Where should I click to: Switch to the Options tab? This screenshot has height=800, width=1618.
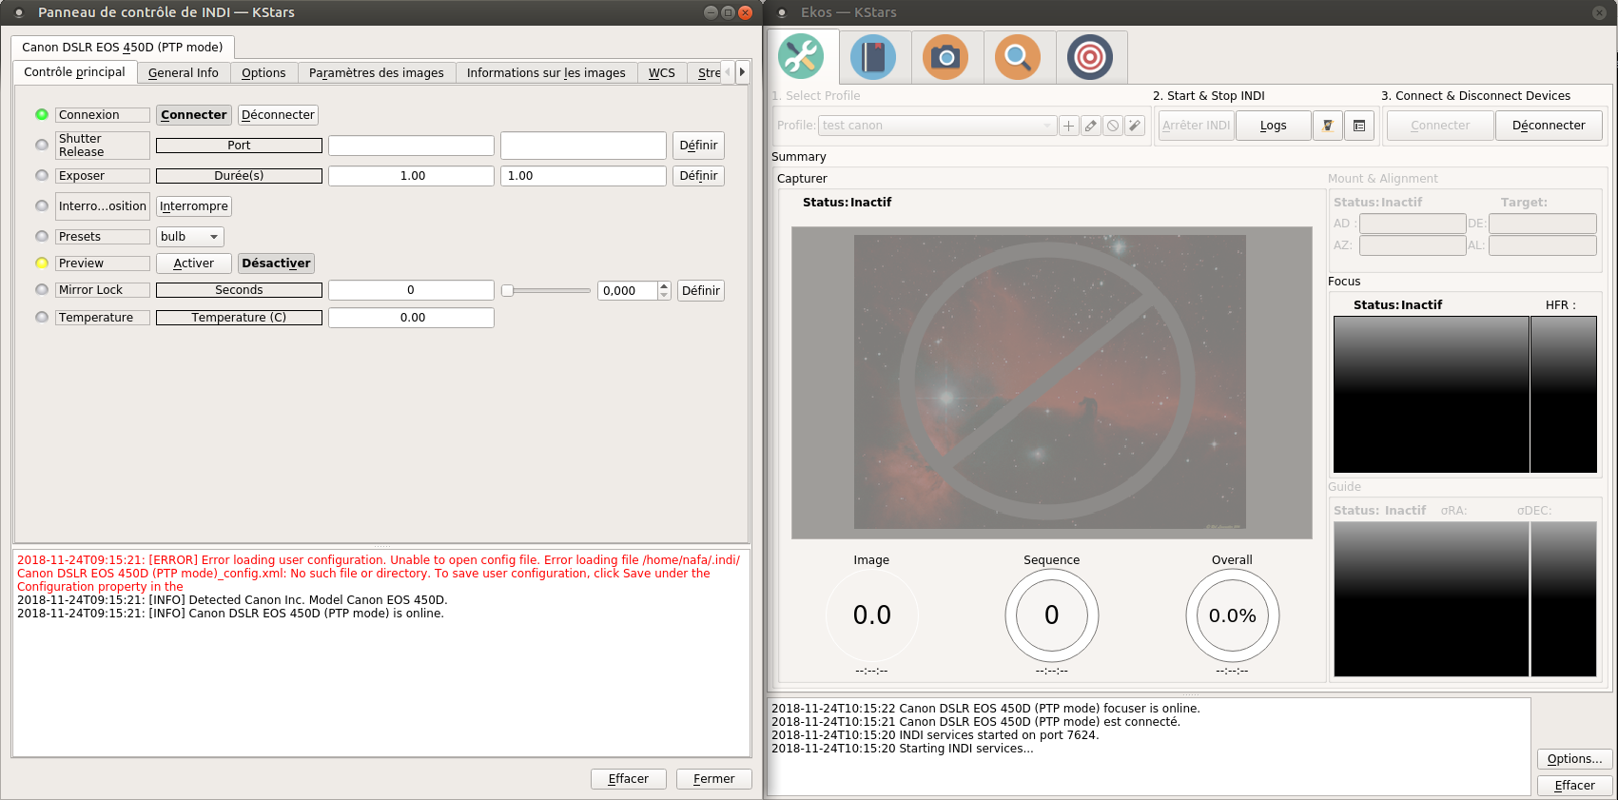263,73
